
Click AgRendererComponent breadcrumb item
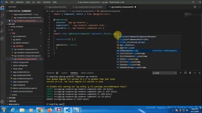pyautogui.click(x=110, y=11)
